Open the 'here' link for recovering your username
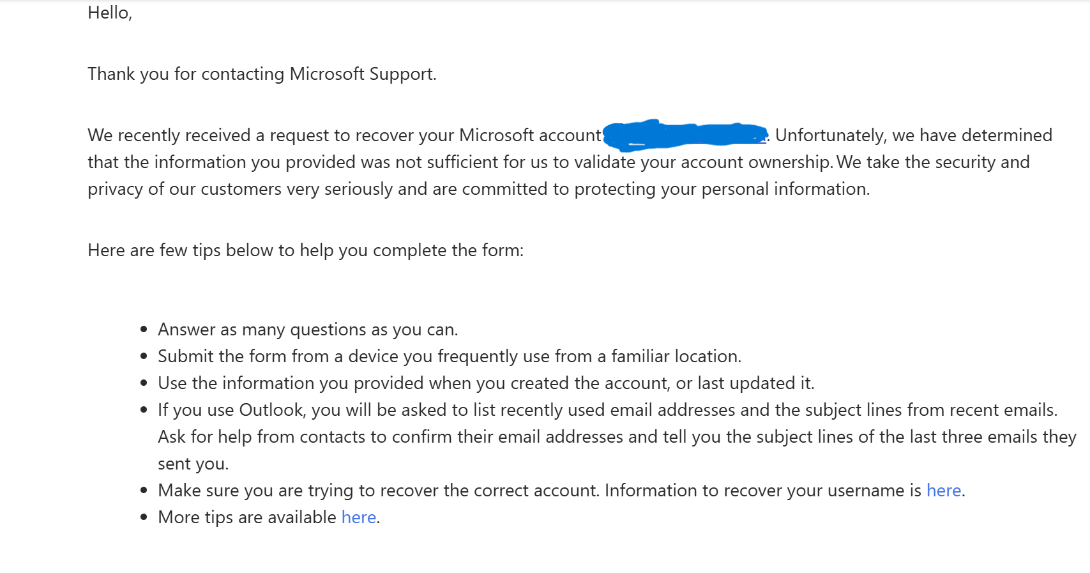Viewport: 1090px width, 573px height. 943,491
